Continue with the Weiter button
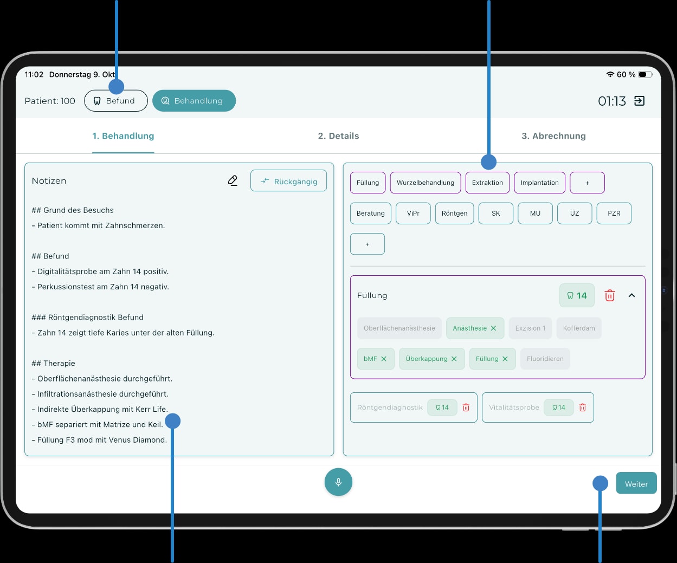The image size is (677, 563). 636,483
